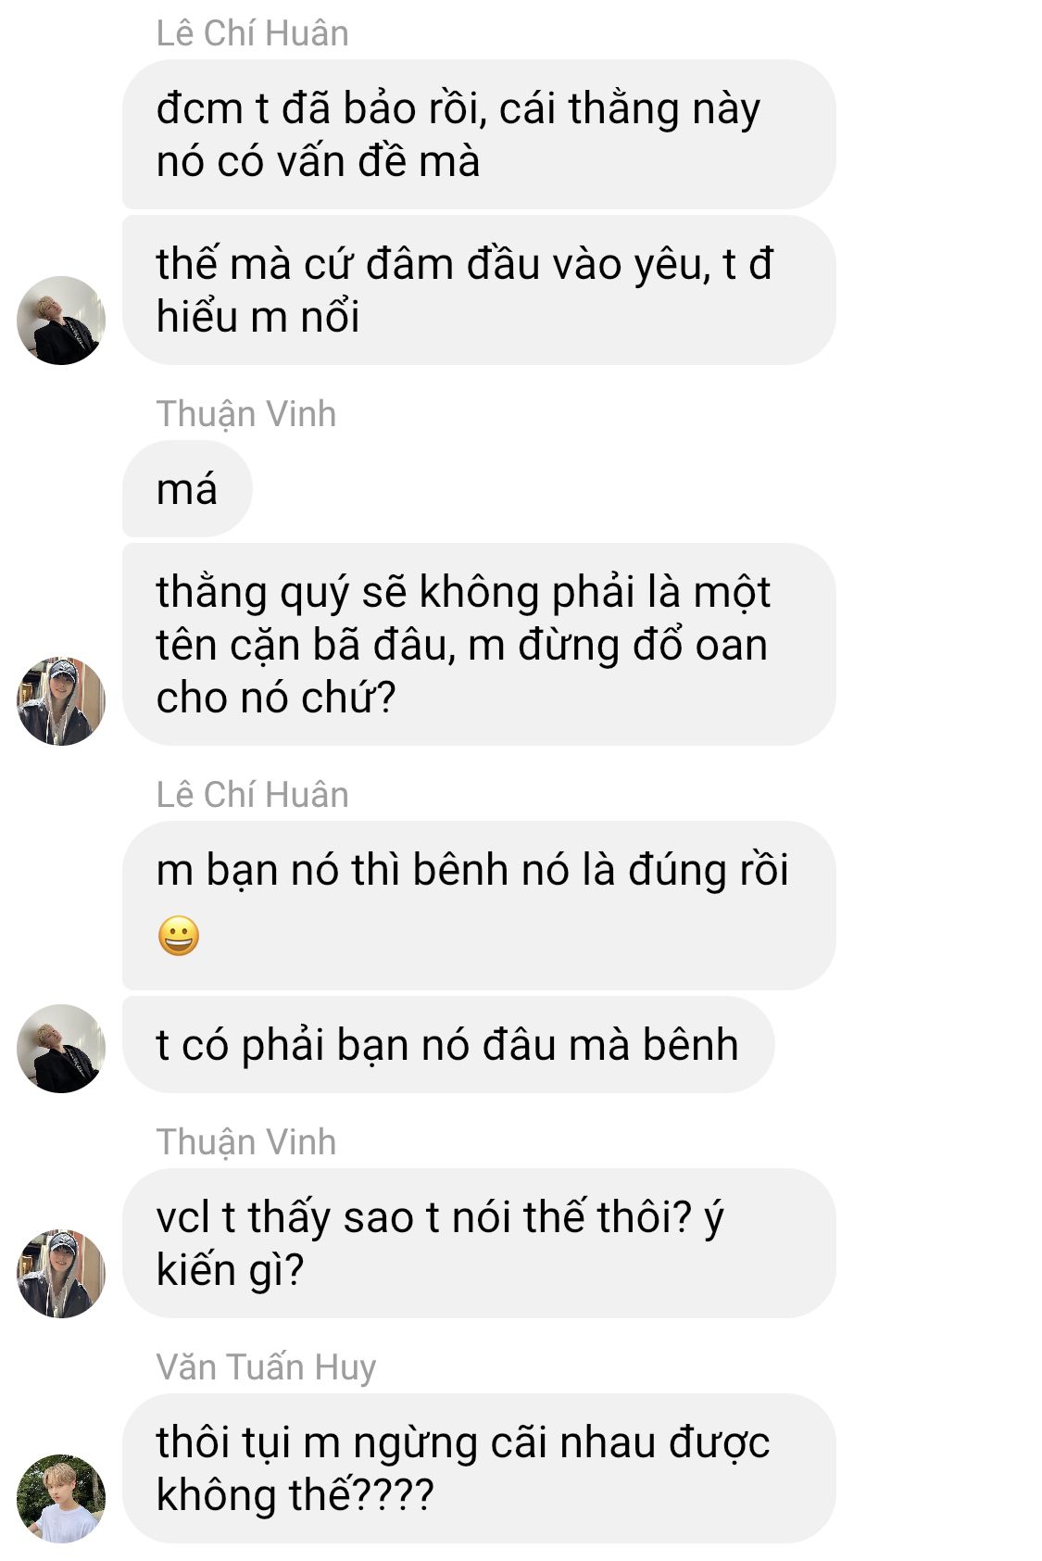Select the message 'm bạn nó thì bênh nó'
The height and width of the screenshot is (1561, 1042).
(x=479, y=906)
